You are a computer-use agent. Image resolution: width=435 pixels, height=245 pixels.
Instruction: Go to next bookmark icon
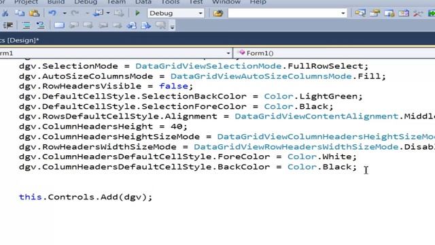(x=88, y=26)
